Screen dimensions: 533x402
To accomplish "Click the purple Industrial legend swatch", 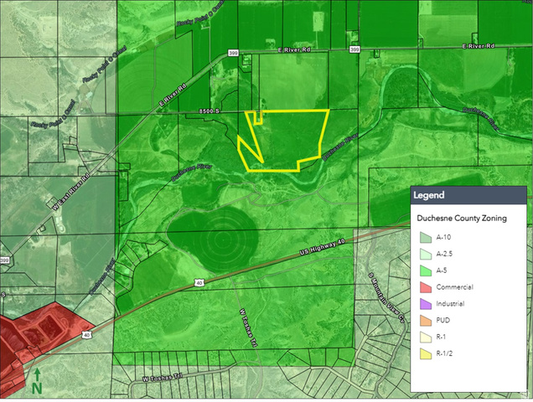I will point(426,303).
